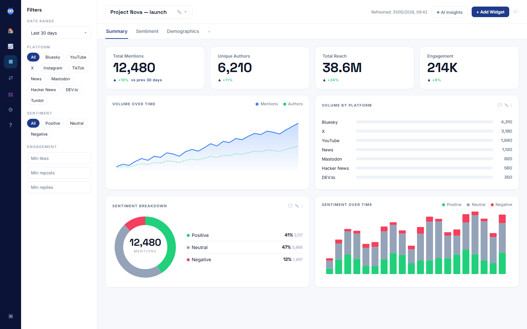This screenshot has height=329, width=527.
Task: Toggle the Mastodon platform filter chip
Action: click(61, 79)
